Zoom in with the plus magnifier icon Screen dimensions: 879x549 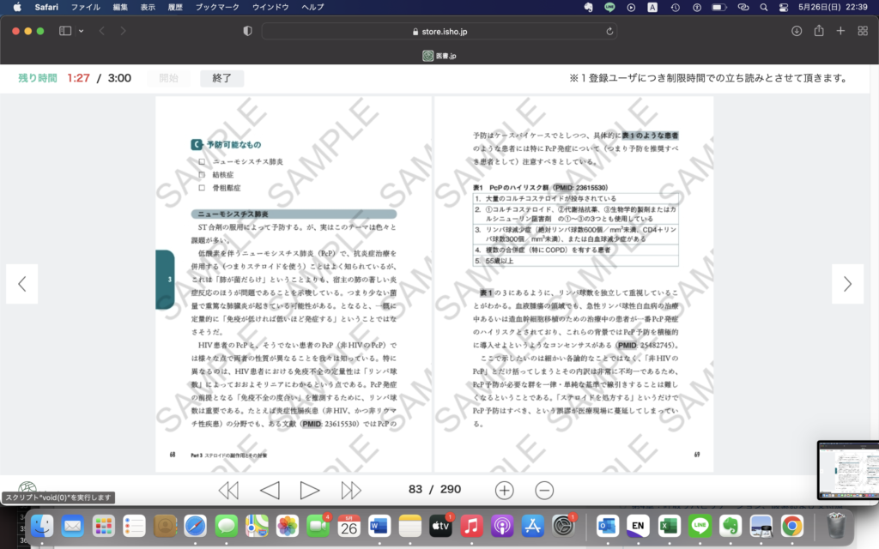[504, 490]
